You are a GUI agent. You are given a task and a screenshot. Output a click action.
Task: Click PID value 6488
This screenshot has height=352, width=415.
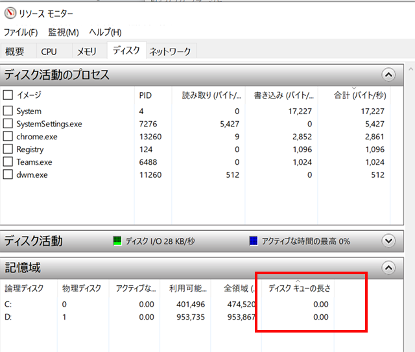[148, 162]
